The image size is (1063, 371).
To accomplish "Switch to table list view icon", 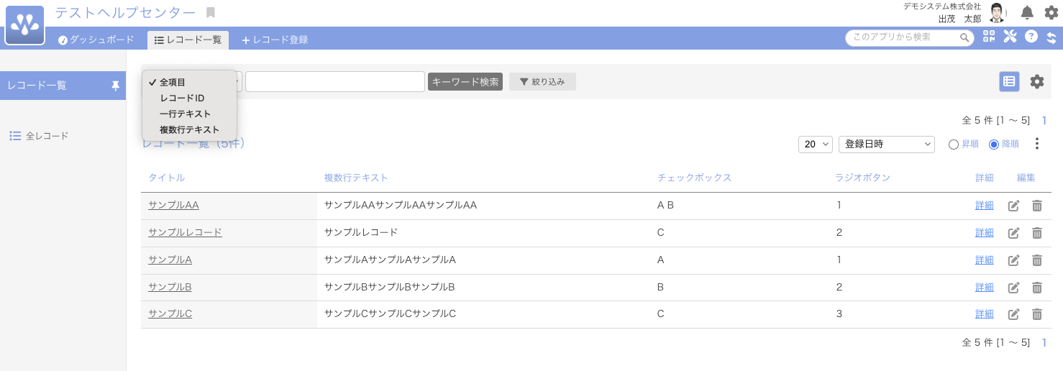I will click(x=1009, y=82).
